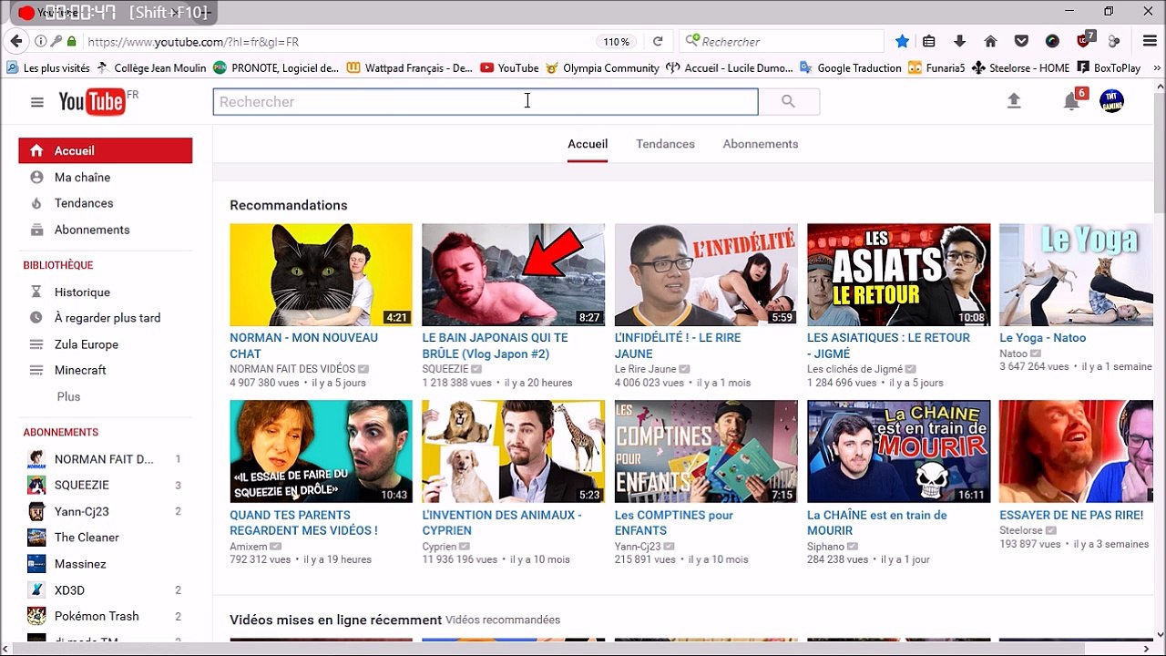Click the browser back arrow button

[15, 42]
